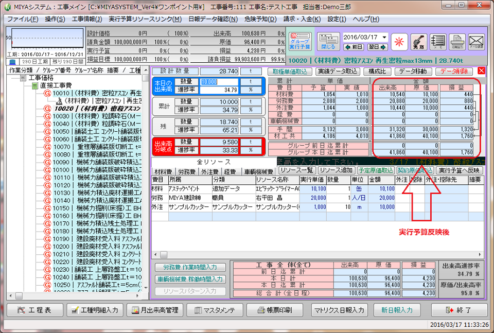
Task: Click the 実施 shovel icon
Action: click(x=419, y=41)
